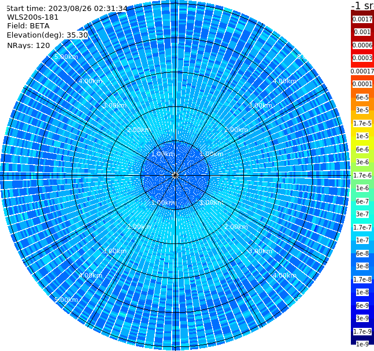Pick the 3e-6 colorbar tick label
Viewport: 374px width, 351px height.
pos(362,162)
